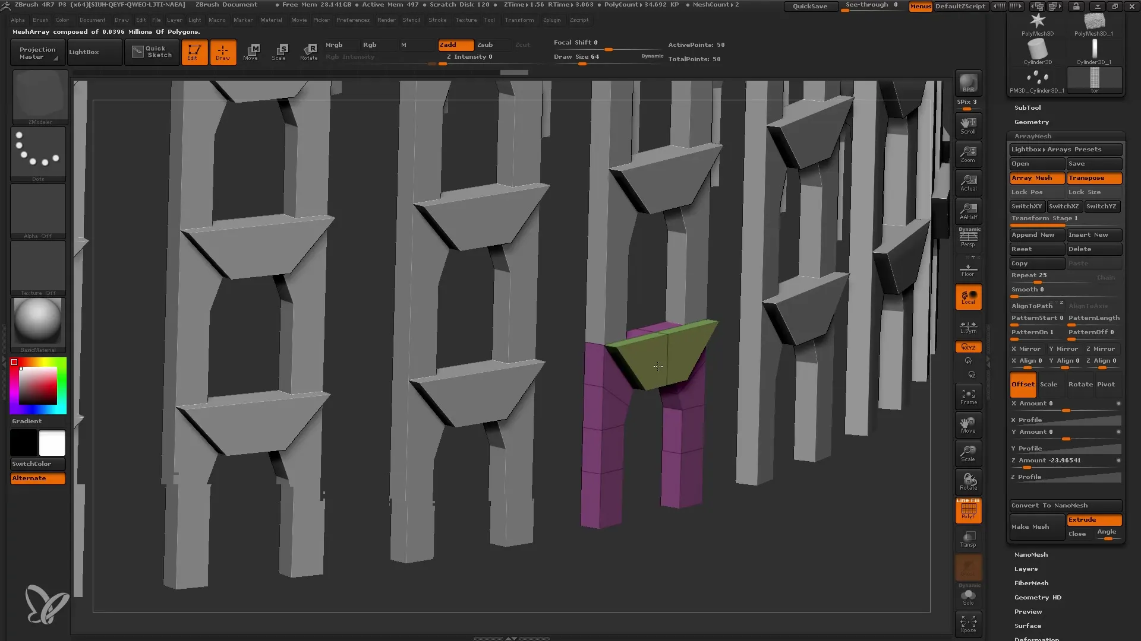Select the white main color swatch
Viewport: 1141px width, 641px height.
coord(52,443)
